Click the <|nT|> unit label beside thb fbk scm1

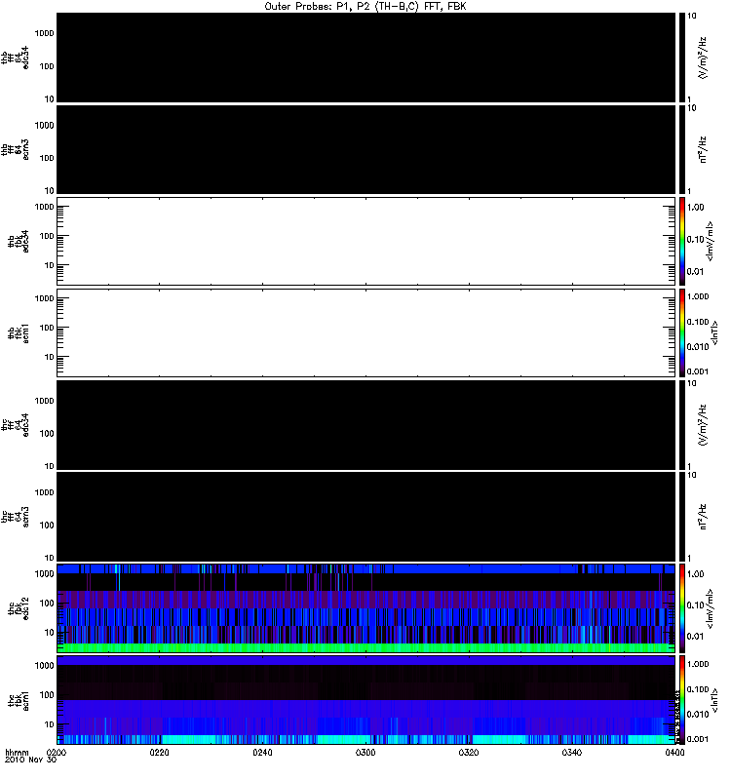pos(714,333)
